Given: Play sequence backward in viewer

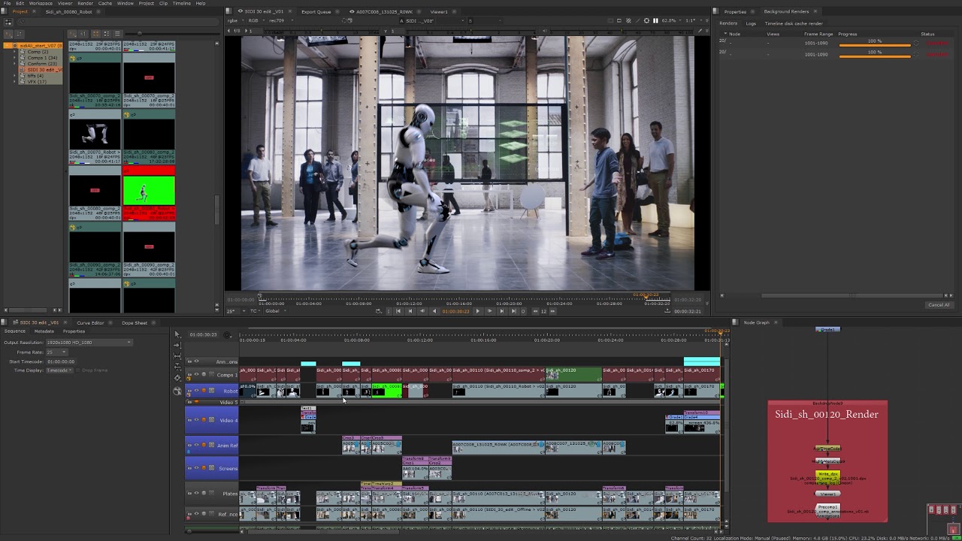Looking at the screenshot, I should click(x=434, y=311).
